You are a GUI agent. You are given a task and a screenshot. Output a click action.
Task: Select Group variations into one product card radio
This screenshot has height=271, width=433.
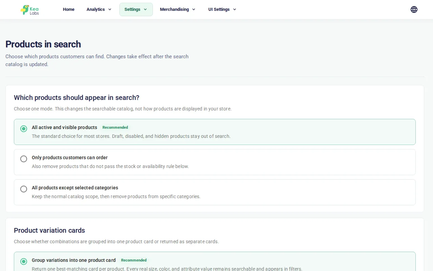24,262
